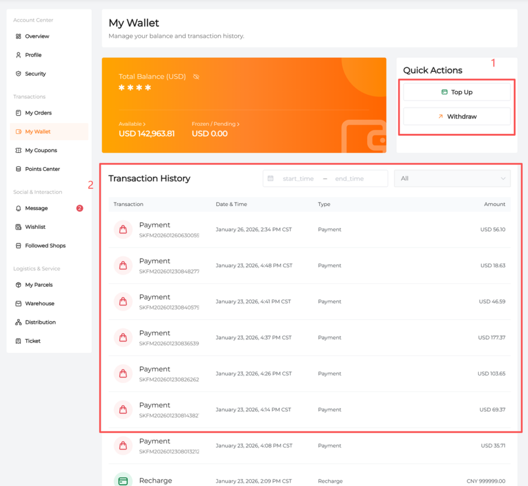Click the My Coupons ticket icon
Image resolution: width=528 pixels, height=486 pixels.
[19, 151]
